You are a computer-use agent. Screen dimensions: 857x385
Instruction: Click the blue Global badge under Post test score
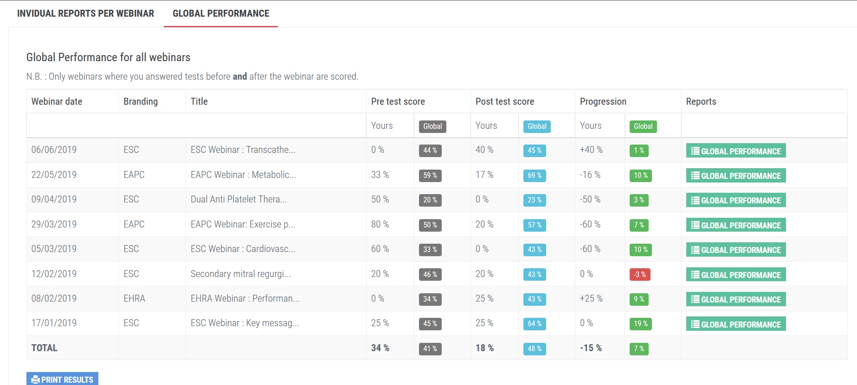(537, 126)
